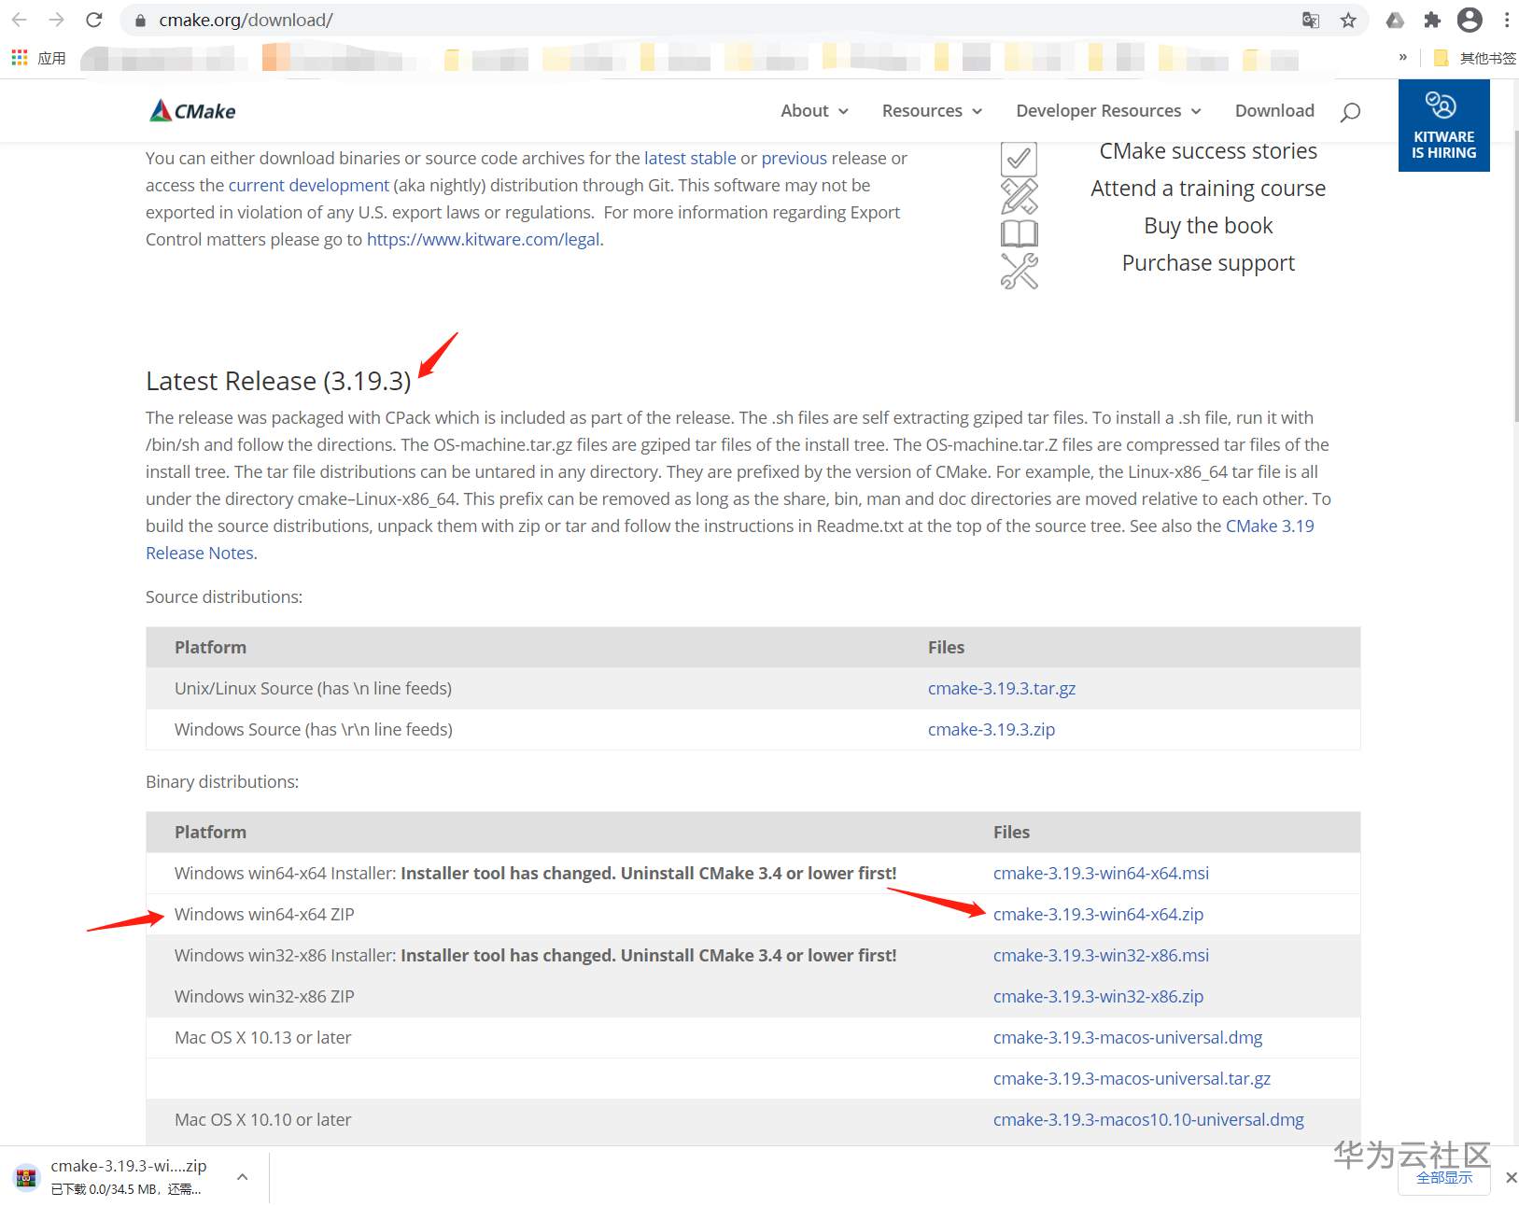
Task: Click the pencil-ruler icon beside training course
Action: click(x=1019, y=196)
